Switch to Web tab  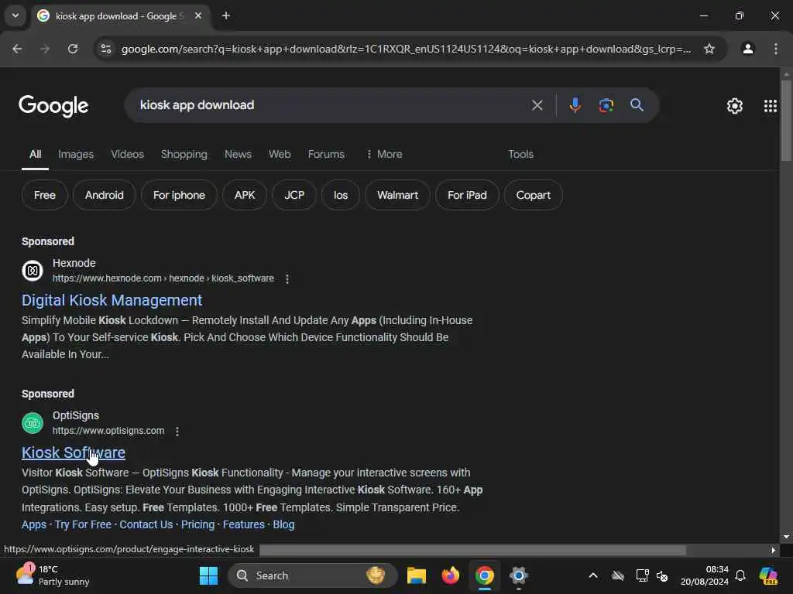[280, 155]
